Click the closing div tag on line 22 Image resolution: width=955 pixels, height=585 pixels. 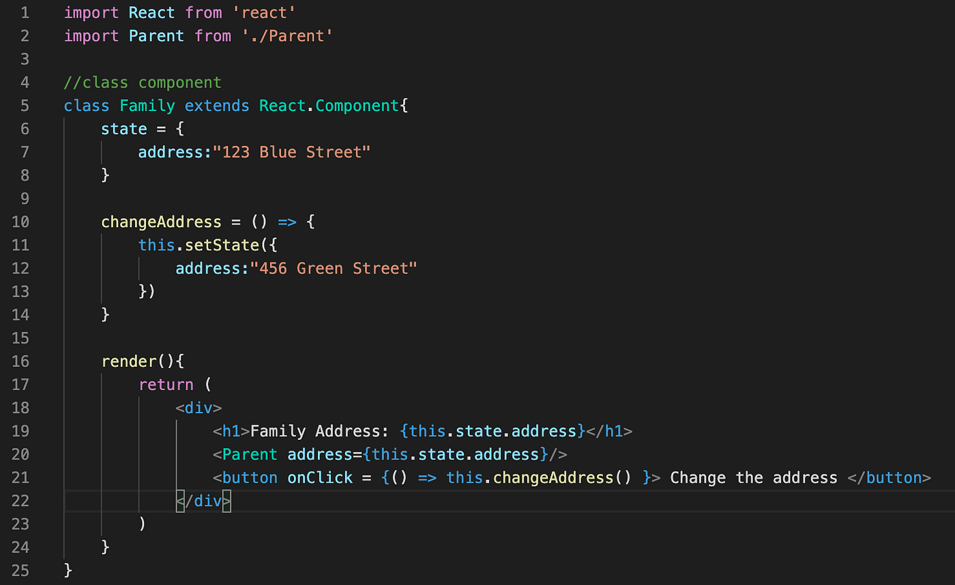pos(203,500)
